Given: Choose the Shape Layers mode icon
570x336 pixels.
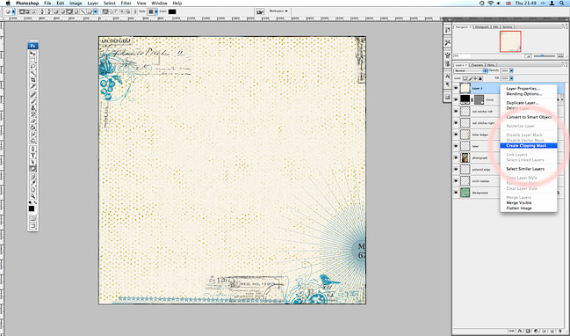Looking at the screenshot, I should [21, 11].
